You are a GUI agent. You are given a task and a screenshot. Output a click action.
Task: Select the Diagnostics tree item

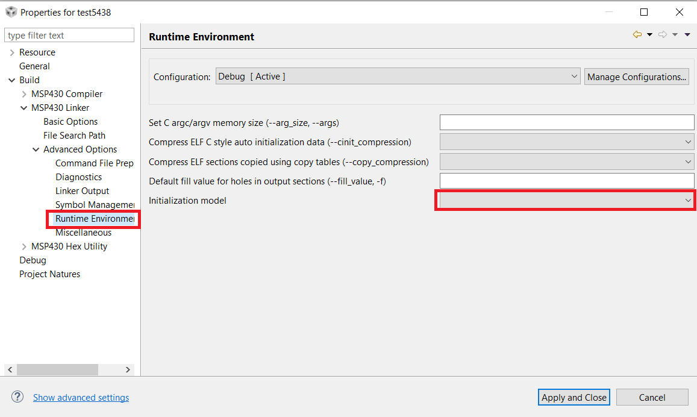[x=78, y=177]
